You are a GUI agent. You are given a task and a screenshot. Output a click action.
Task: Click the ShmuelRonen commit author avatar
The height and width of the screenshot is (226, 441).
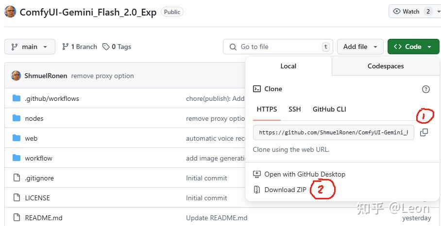tap(16, 76)
